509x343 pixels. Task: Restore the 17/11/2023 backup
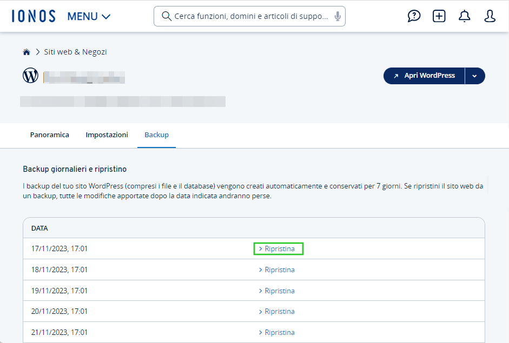click(x=278, y=248)
